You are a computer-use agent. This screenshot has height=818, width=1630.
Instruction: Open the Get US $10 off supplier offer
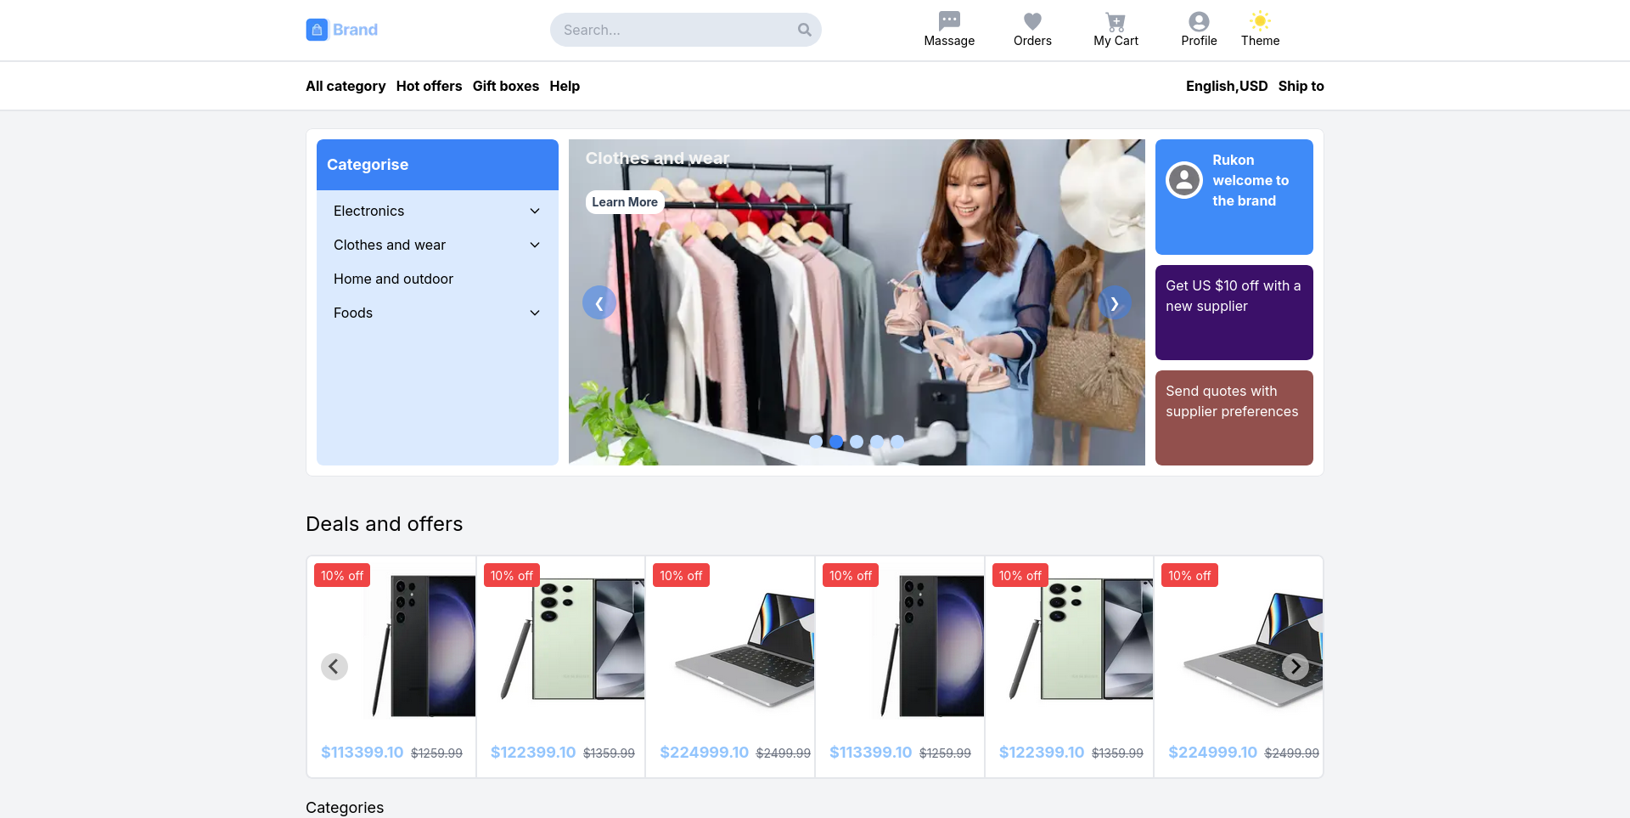(1234, 313)
